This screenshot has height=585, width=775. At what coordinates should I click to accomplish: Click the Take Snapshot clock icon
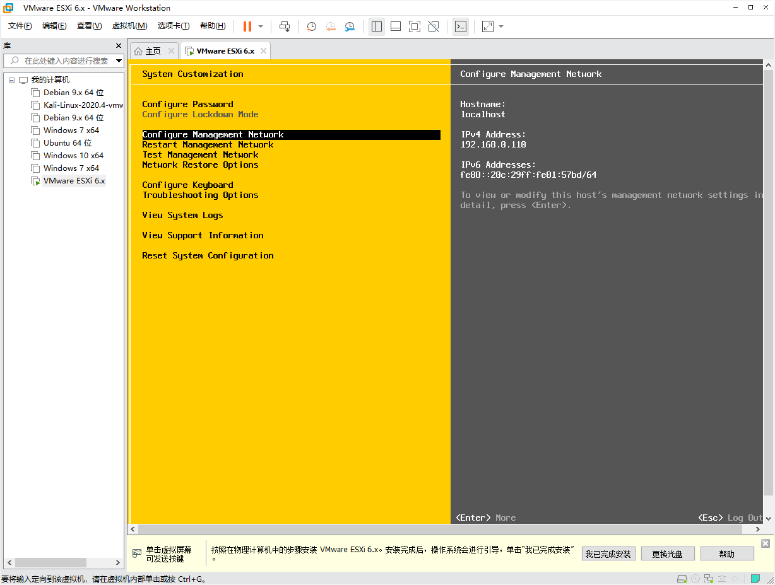(x=312, y=26)
